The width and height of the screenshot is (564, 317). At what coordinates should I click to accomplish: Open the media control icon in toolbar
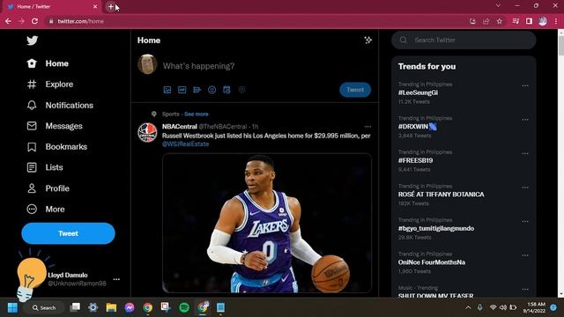pyautogui.click(x=516, y=21)
